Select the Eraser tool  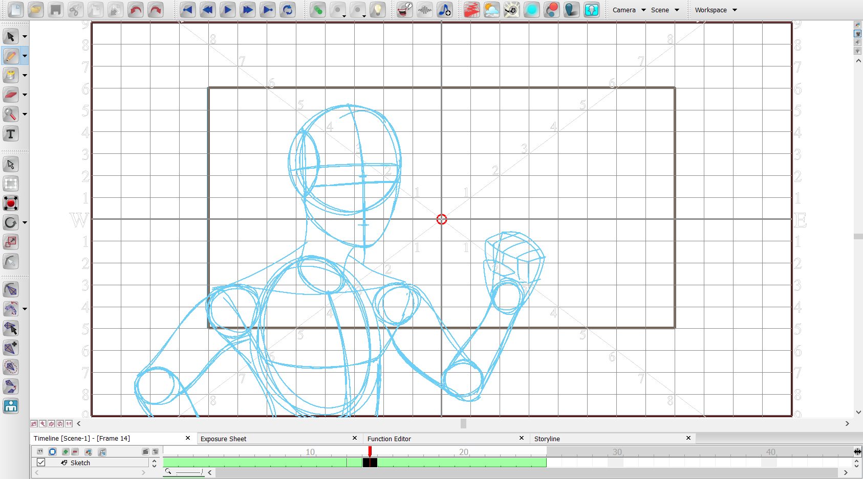pyautogui.click(x=10, y=95)
